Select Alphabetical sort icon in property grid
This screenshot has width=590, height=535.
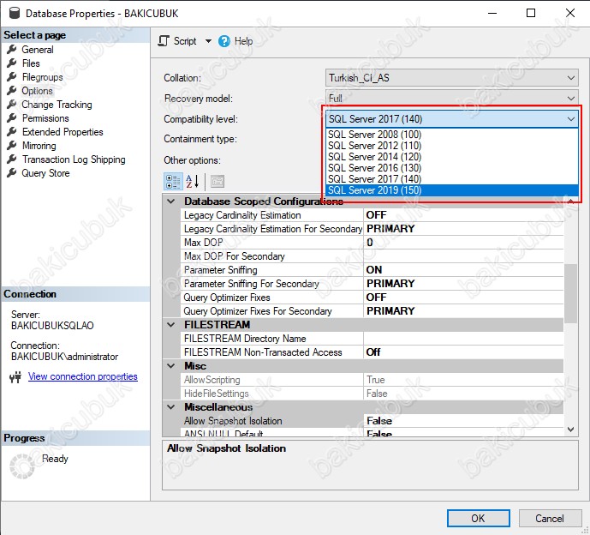click(x=193, y=181)
